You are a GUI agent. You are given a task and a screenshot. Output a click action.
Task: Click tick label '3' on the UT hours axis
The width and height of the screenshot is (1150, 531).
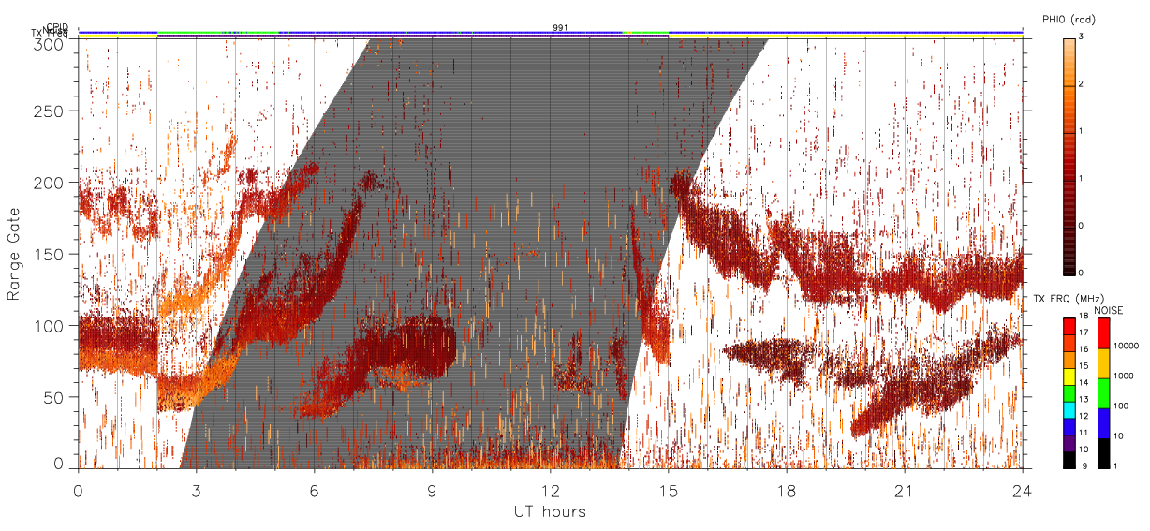point(196,490)
